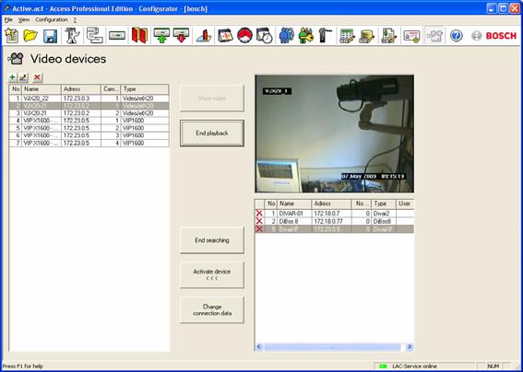Screen dimensions: 523x372
Task: Click the yellow database with pencil icon
Action: (367, 35)
